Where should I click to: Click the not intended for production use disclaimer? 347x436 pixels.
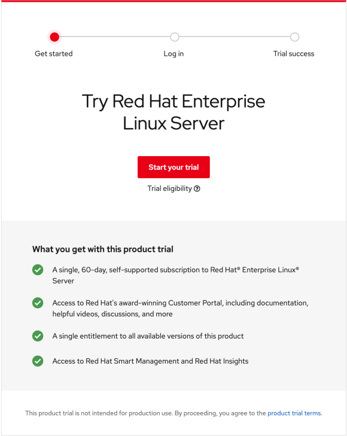tap(173, 413)
